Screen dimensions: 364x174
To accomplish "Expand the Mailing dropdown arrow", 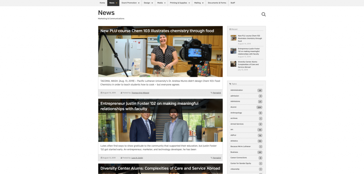I will pos(203,3).
